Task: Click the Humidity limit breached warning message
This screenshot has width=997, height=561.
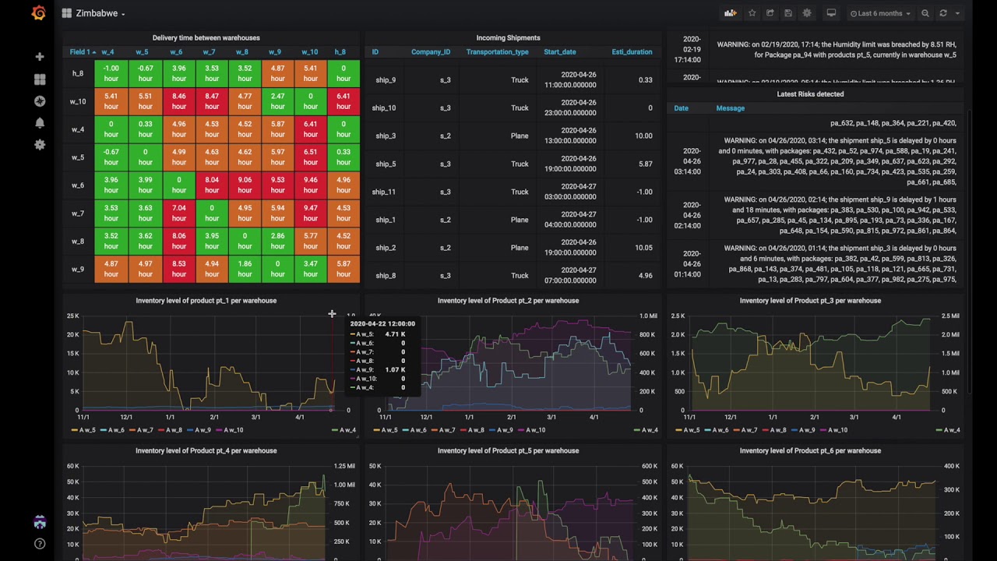Action: coord(836,50)
